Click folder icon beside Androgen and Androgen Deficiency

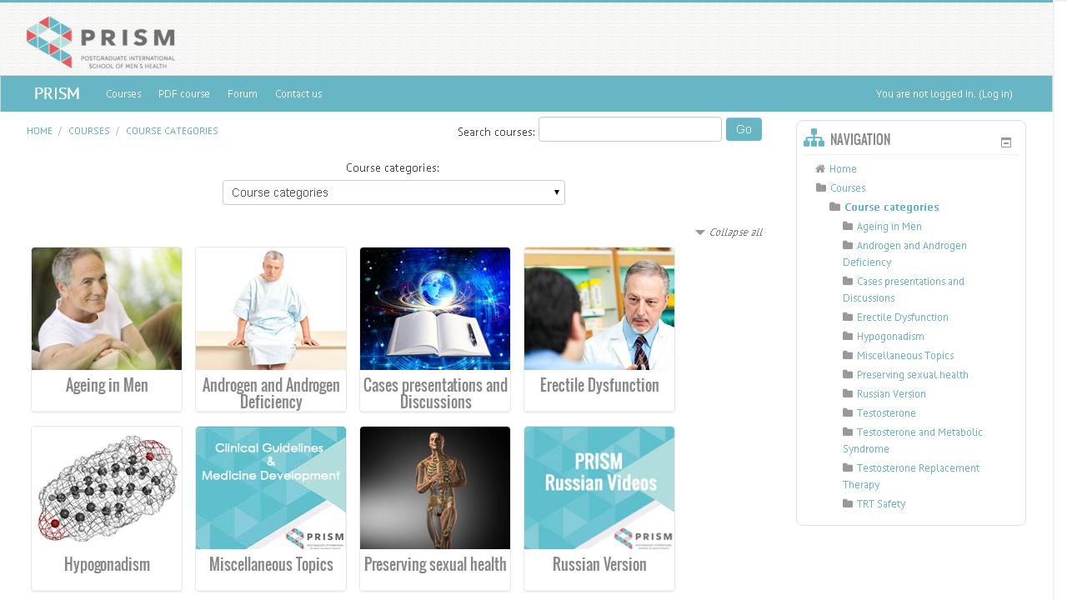(848, 245)
